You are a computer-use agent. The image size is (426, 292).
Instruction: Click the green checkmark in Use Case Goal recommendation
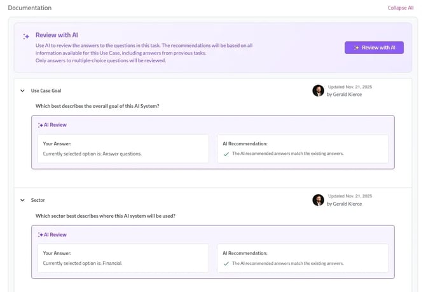(x=226, y=154)
